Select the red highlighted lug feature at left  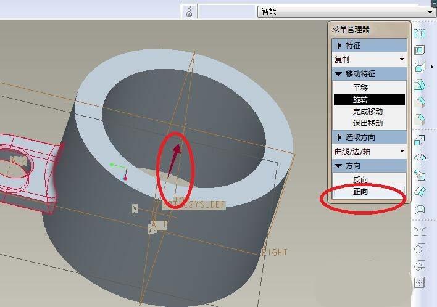pos(31,173)
